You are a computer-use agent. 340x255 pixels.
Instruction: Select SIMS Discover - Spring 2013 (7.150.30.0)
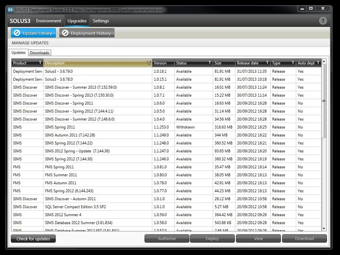click(x=166, y=95)
